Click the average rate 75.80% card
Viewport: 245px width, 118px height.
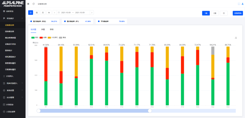click(x=111, y=21)
